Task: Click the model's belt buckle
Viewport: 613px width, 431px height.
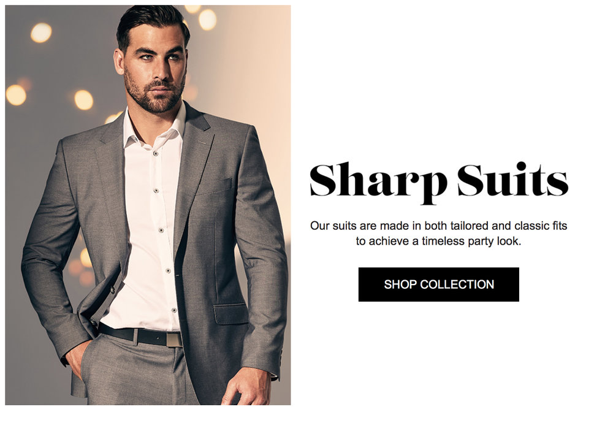Action: coord(174,340)
